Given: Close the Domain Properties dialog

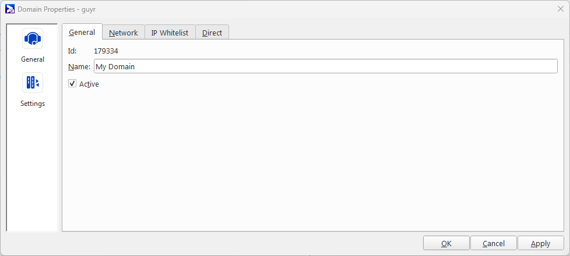Looking at the screenshot, I should pos(560,9).
